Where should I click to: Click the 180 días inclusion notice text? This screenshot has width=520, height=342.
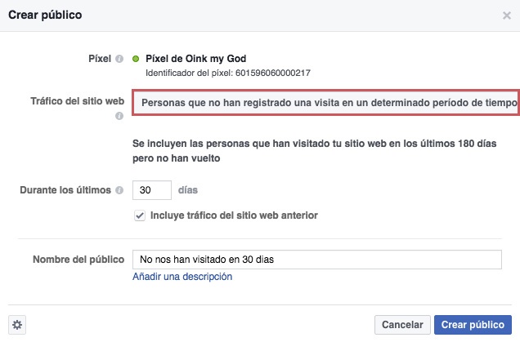click(315, 151)
